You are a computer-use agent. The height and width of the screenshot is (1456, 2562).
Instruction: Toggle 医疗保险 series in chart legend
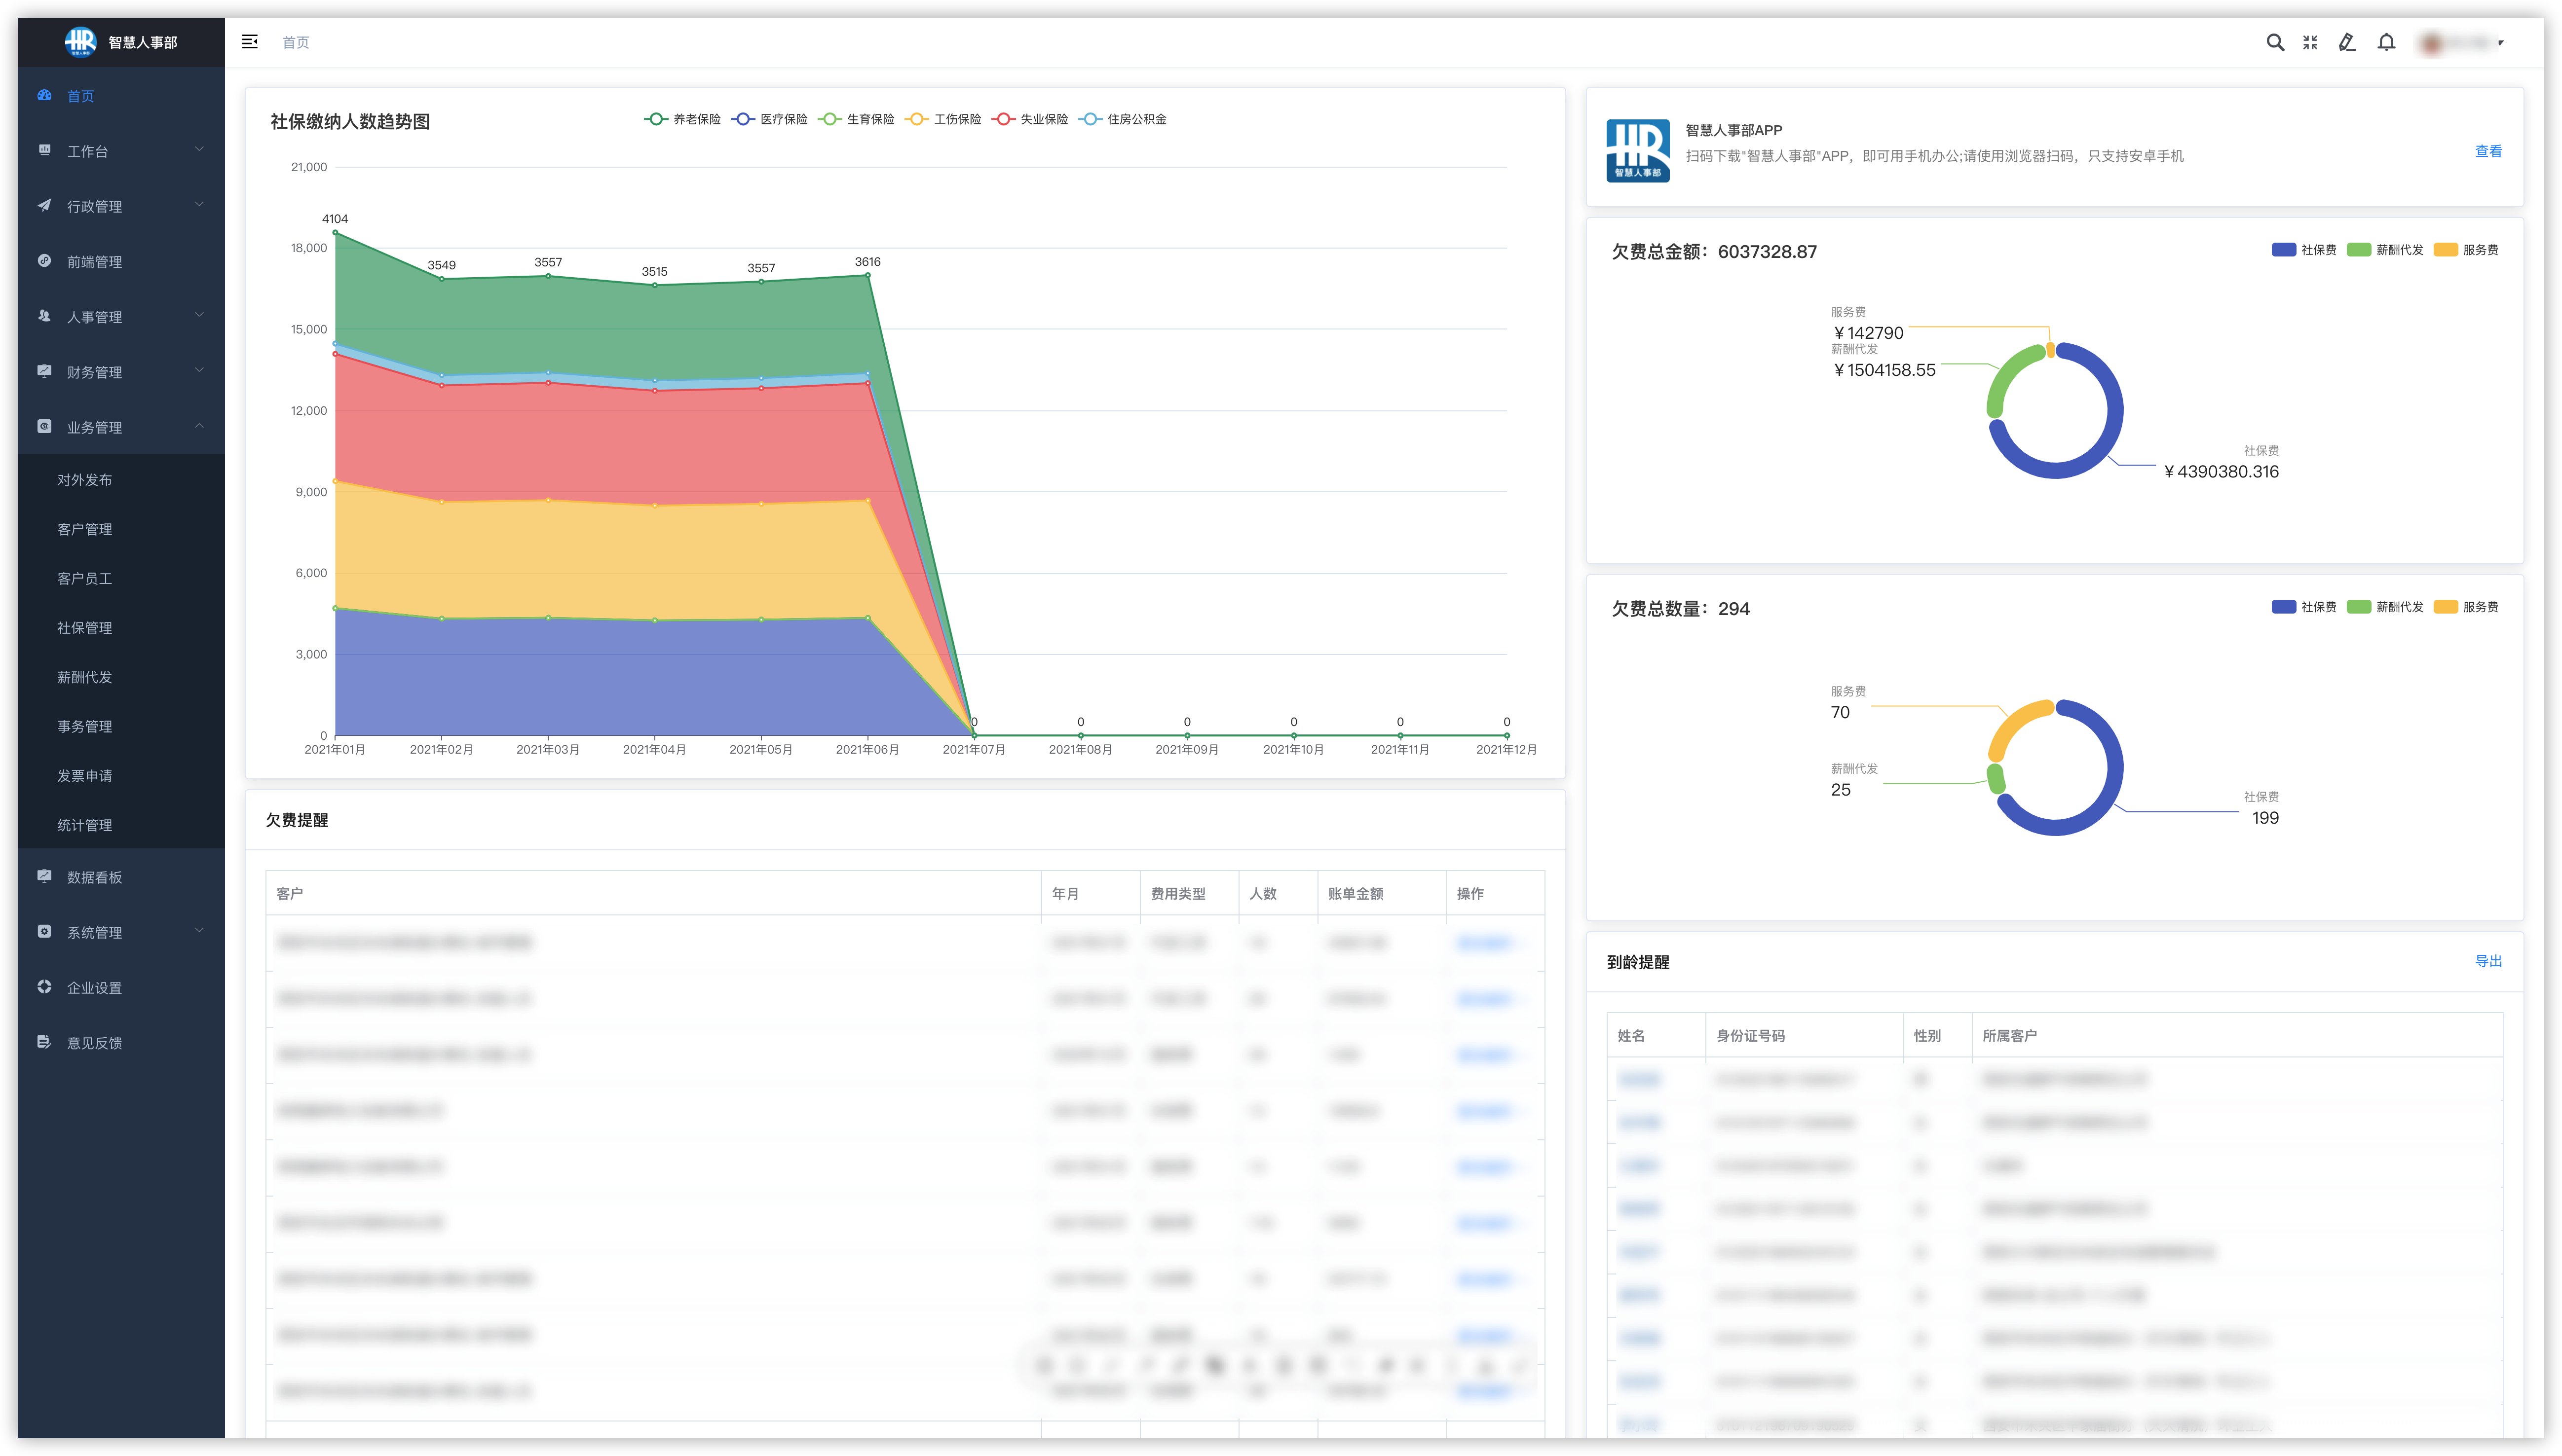pyautogui.click(x=769, y=119)
